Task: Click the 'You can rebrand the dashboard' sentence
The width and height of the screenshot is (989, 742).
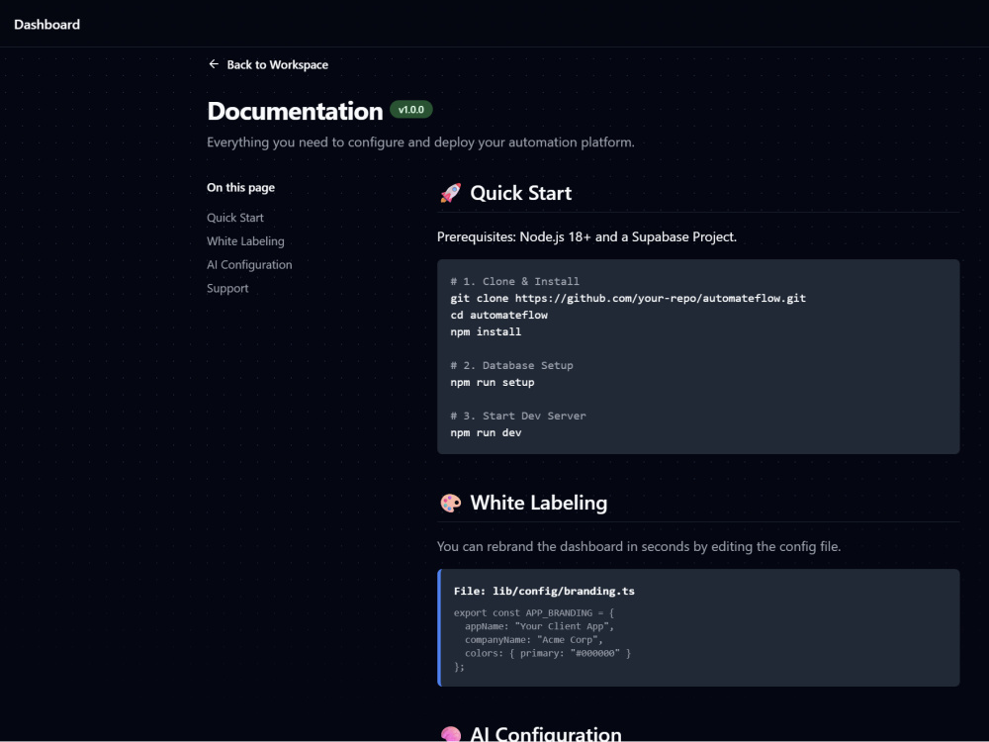Action: click(639, 546)
